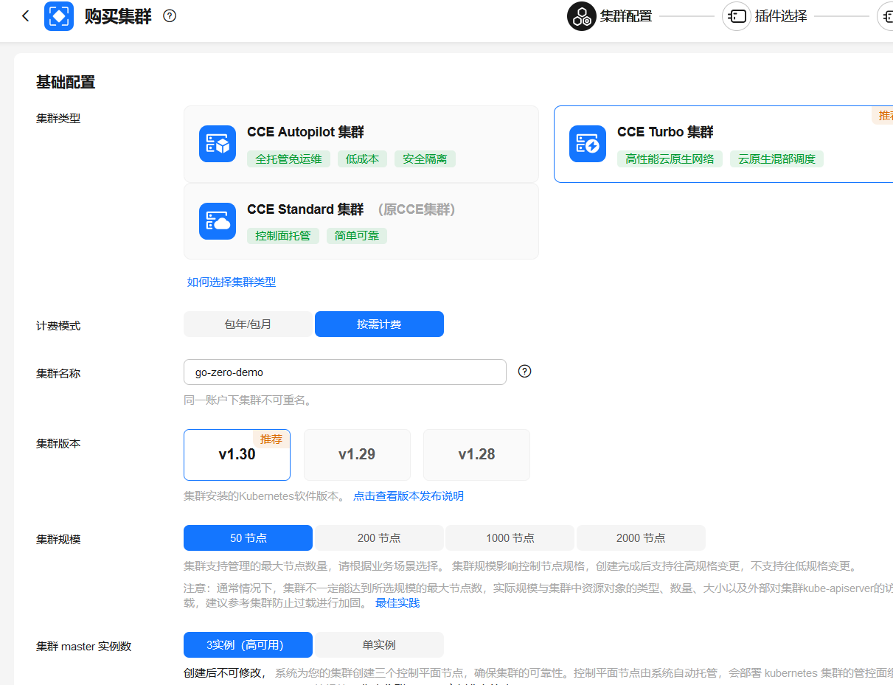893x685 pixels.
Task: Open help icon next to cluster name field
Action: 525,371
